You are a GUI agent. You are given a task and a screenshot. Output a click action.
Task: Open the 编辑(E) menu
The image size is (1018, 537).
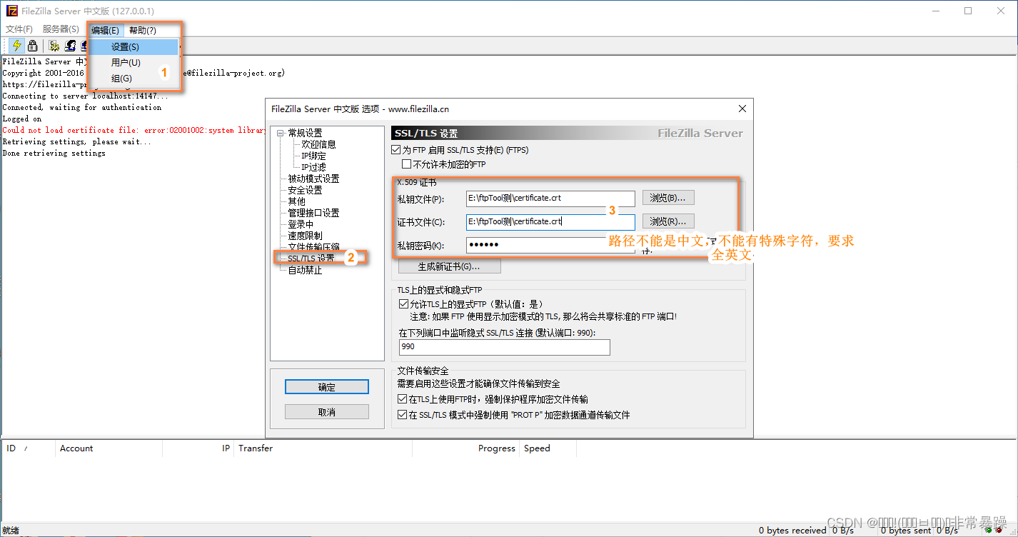point(105,30)
